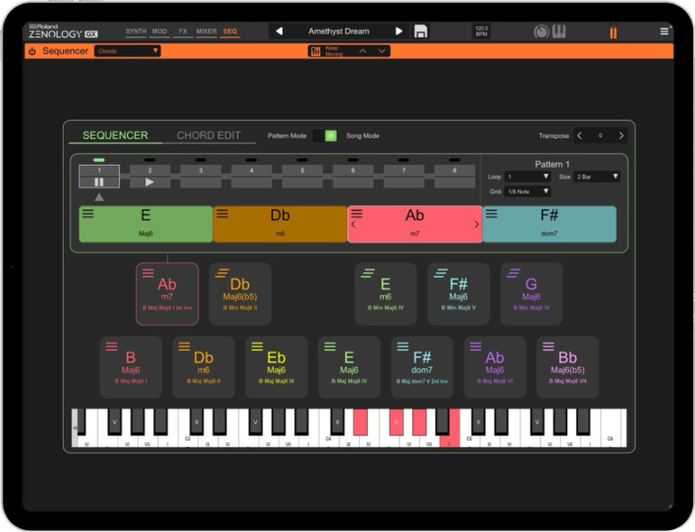Switch to the CHORD EDIT tab
Viewport: 695px width, 532px height.
(x=208, y=135)
